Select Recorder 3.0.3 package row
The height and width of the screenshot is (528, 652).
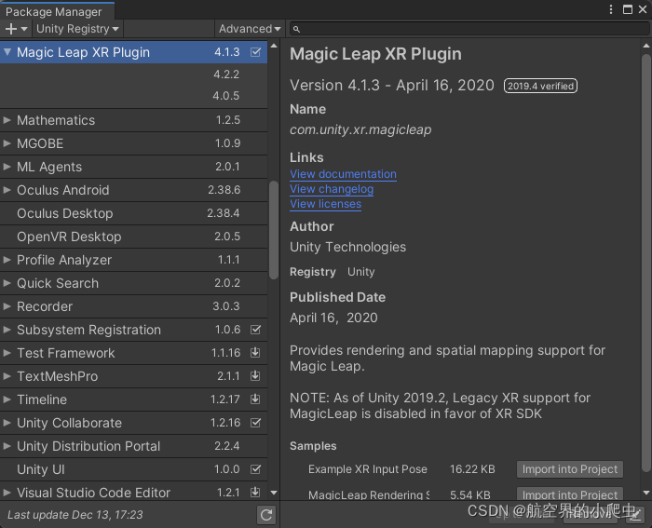point(133,306)
